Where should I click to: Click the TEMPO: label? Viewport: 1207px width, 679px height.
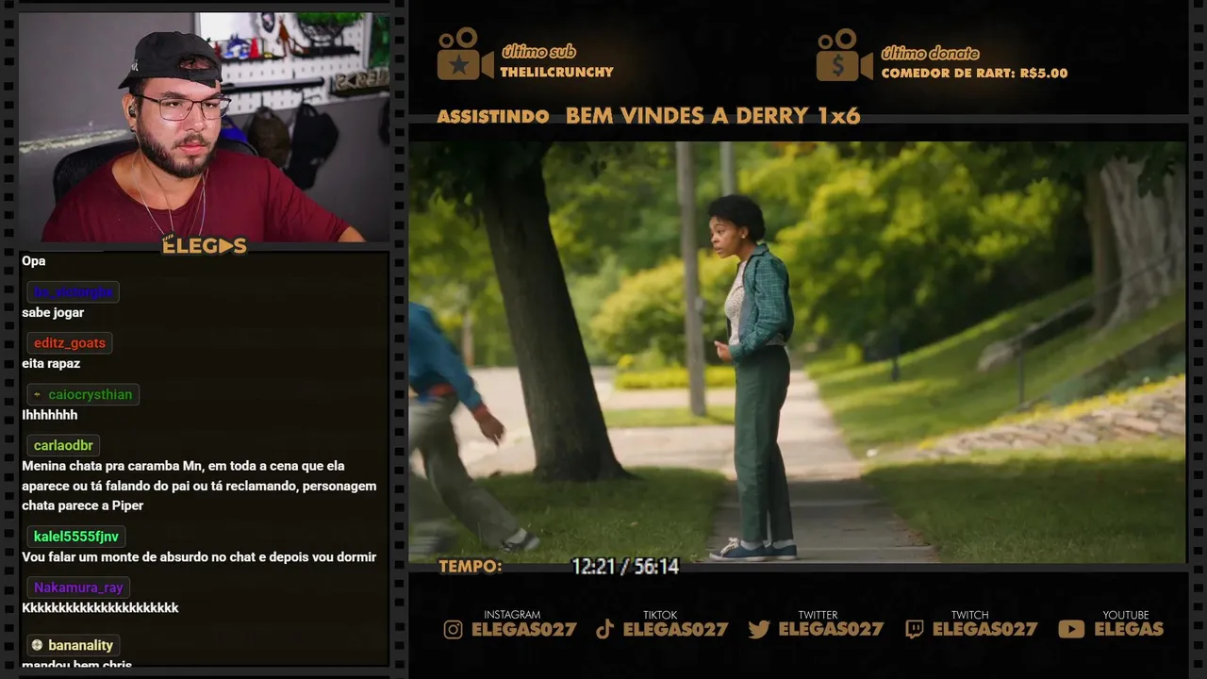[x=471, y=567]
